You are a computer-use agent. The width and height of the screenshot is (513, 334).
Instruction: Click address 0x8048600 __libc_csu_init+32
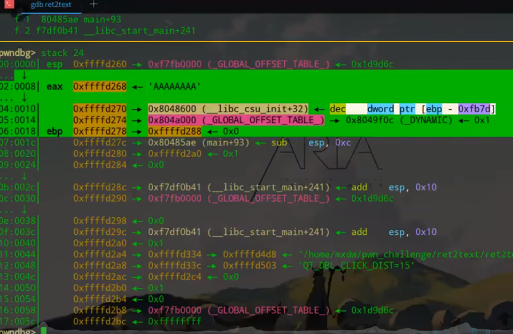(x=228, y=109)
